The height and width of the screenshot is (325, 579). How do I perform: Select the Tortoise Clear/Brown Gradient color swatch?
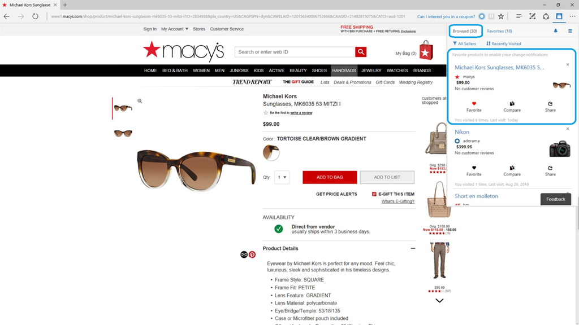tap(271, 152)
